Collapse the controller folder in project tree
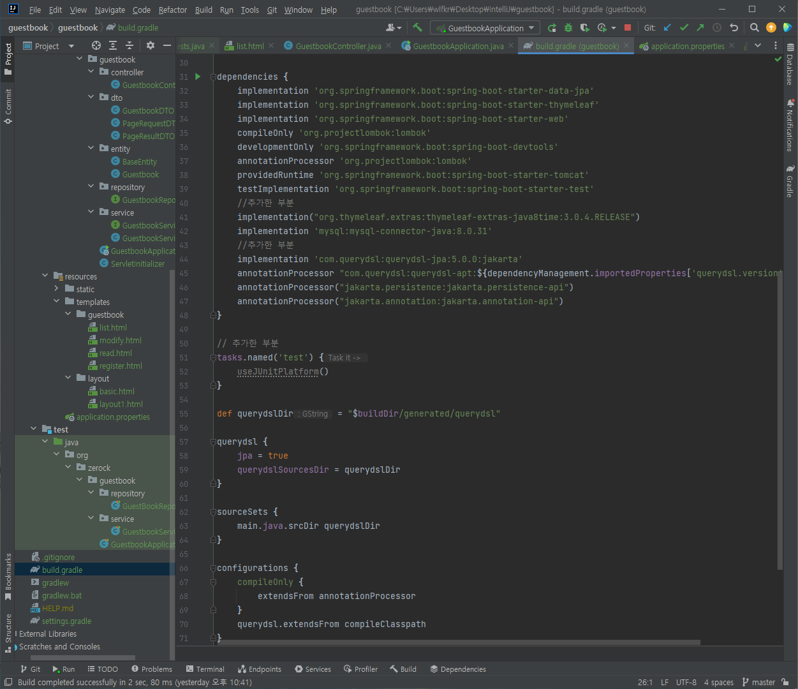 click(x=91, y=72)
